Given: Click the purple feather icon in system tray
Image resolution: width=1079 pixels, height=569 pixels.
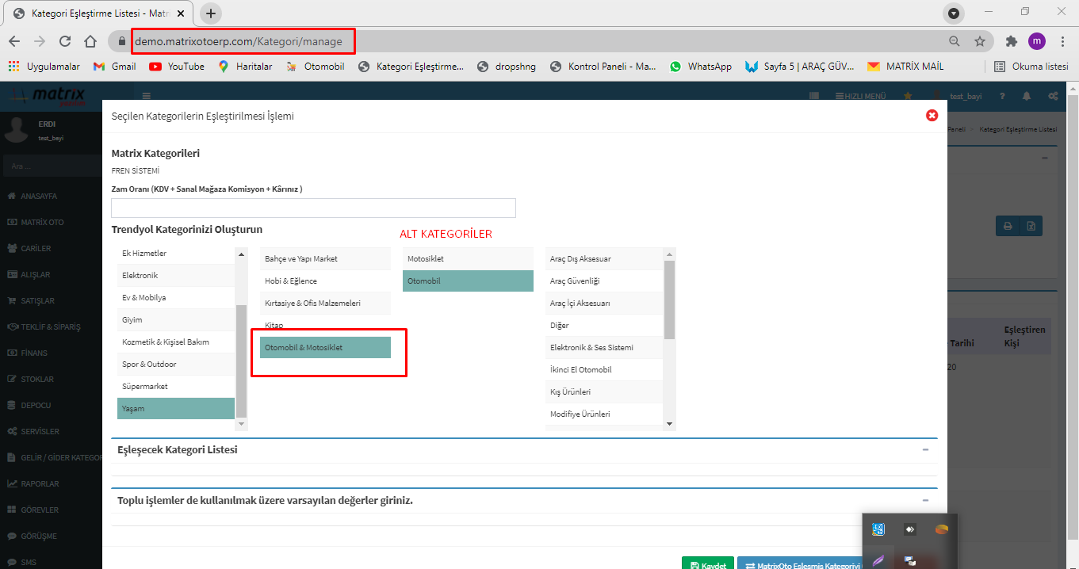Looking at the screenshot, I should pyautogui.click(x=878, y=560).
